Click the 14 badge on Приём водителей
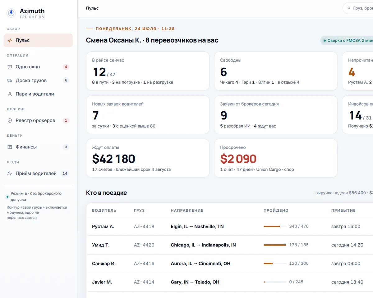Viewport: 373px width, 298px height. tap(65, 174)
